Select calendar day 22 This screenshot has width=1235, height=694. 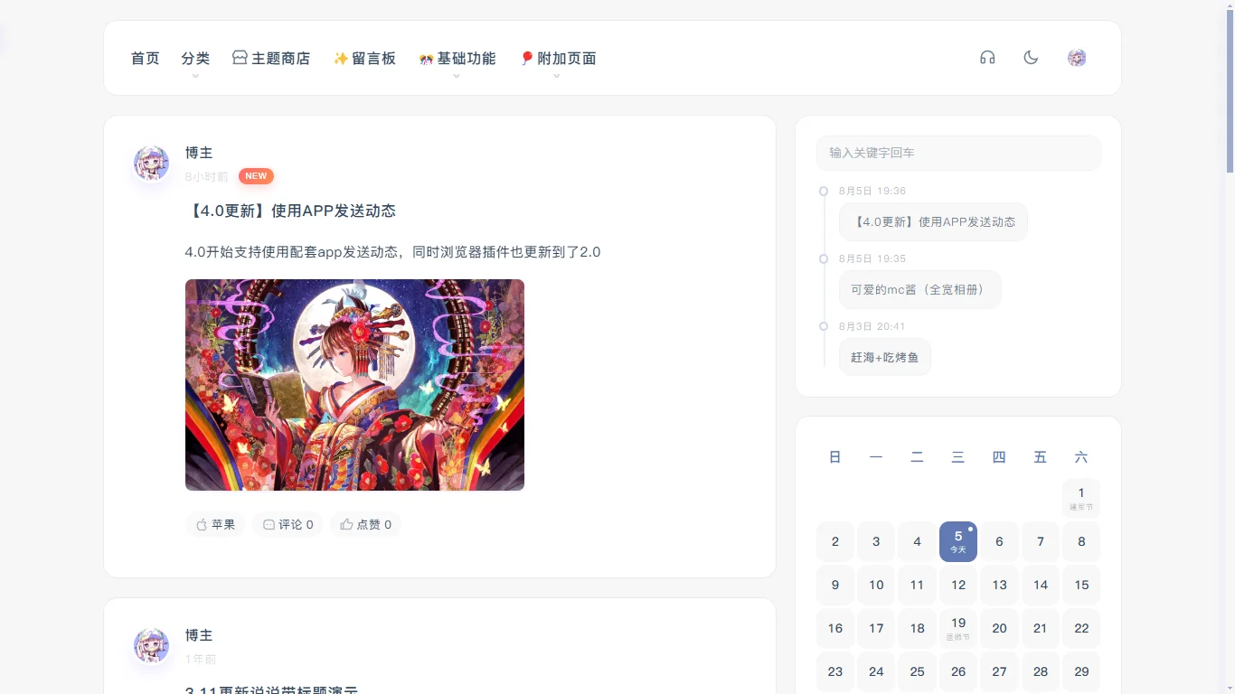(1081, 628)
